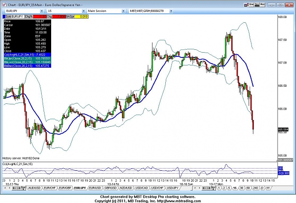Click the Sym EUR/JPY header cell

(15, 17)
